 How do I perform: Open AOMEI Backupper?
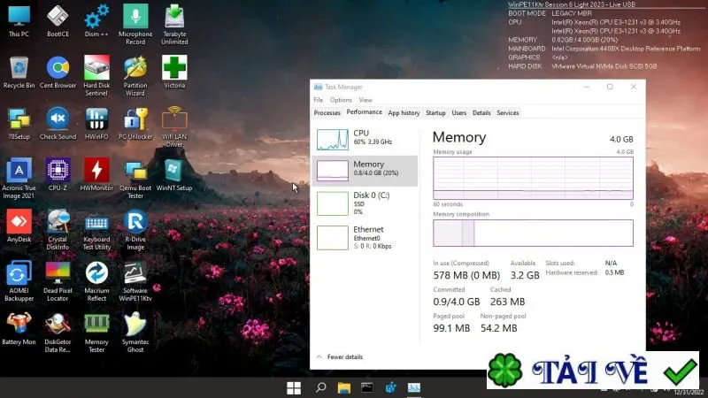[19, 281]
